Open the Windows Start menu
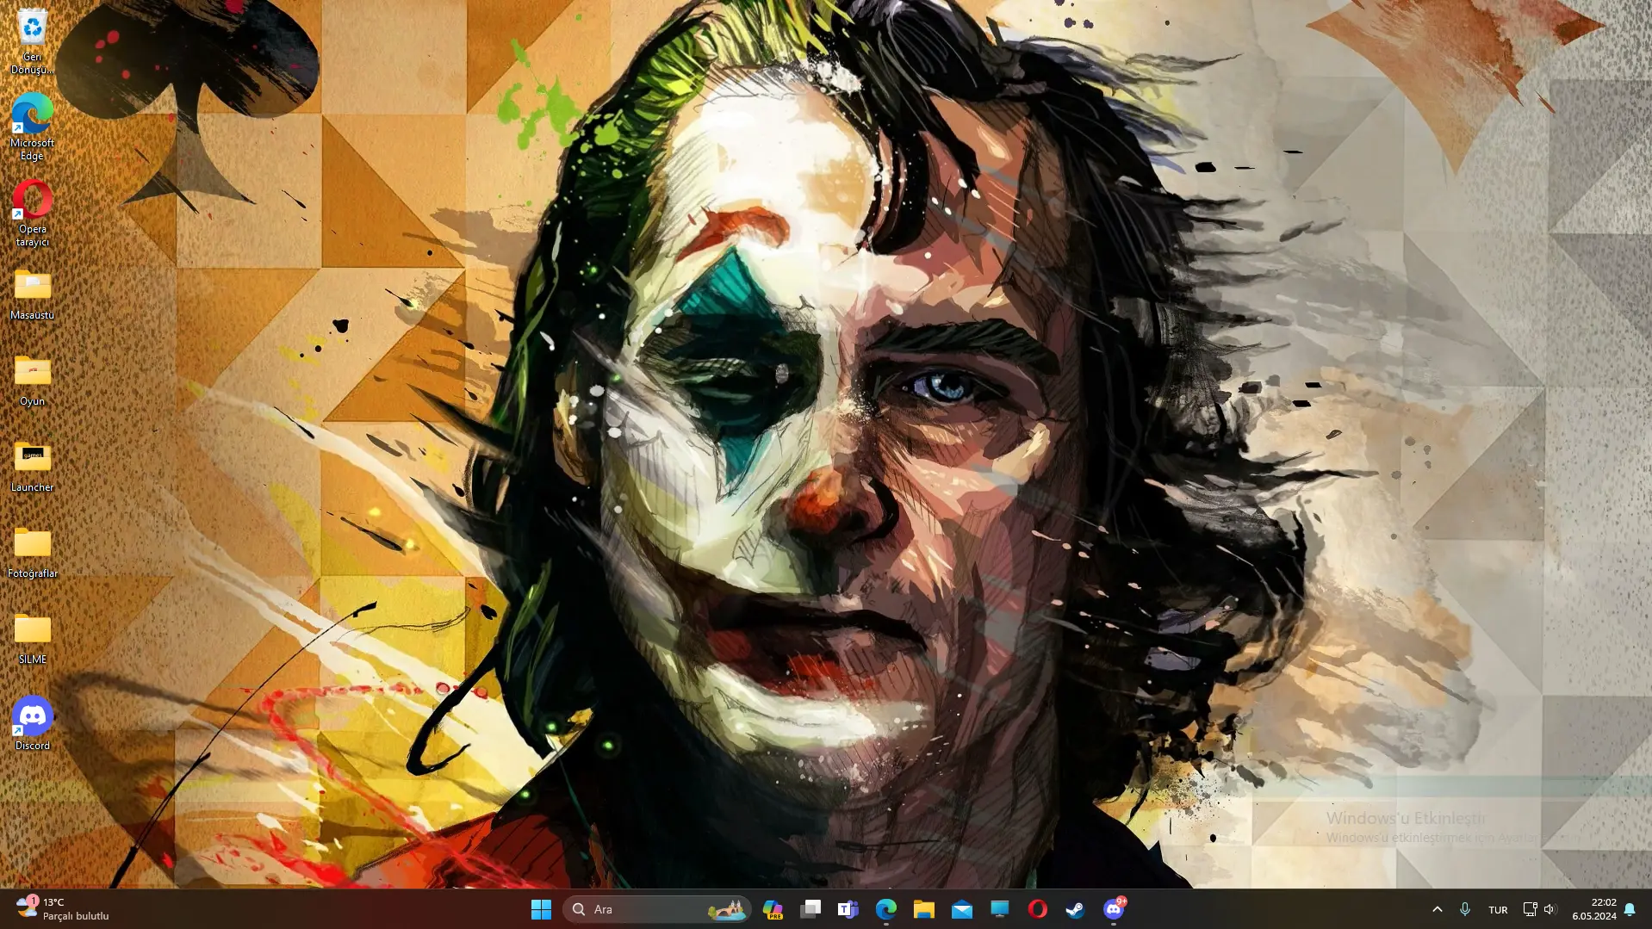The height and width of the screenshot is (929, 1652). (541, 909)
